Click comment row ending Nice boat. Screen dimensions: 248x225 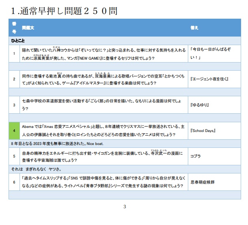[x=125, y=144]
